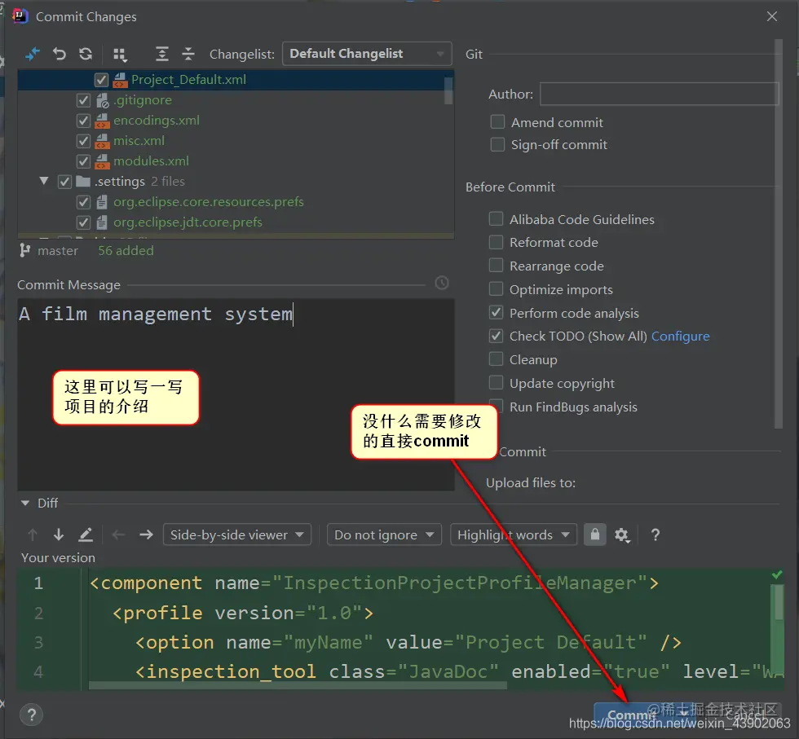Select misc.xml in the file list
799x739 pixels.
click(x=139, y=141)
